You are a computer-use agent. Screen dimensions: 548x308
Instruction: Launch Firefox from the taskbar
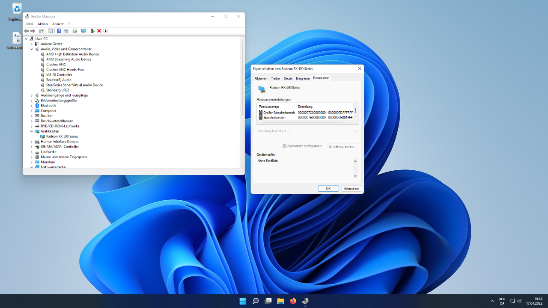293,301
